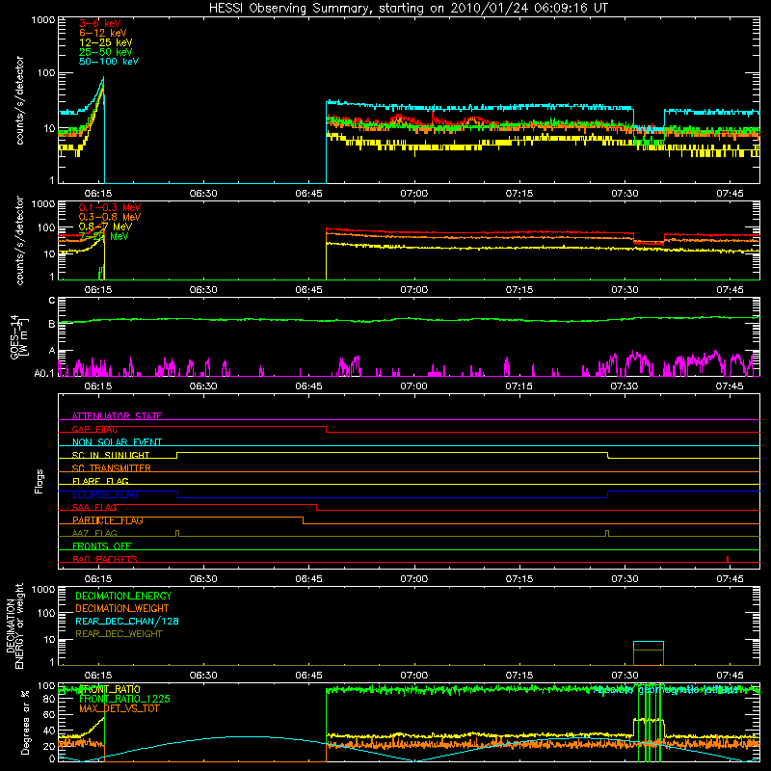The image size is (771, 771).
Task: Click the 0.1-0.3 MeV legend label
Action: [110, 207]
